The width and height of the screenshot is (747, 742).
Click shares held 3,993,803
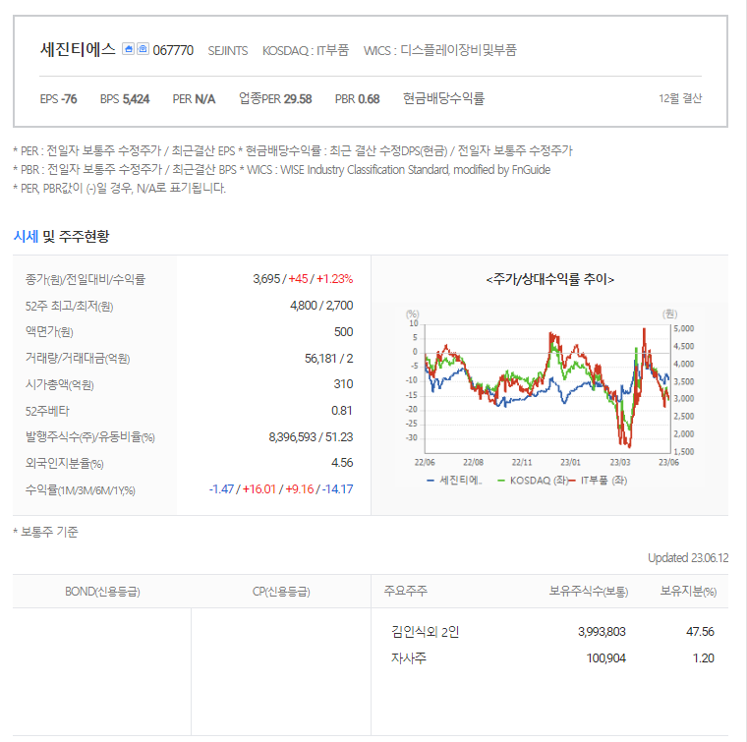[x=602, y=632]
